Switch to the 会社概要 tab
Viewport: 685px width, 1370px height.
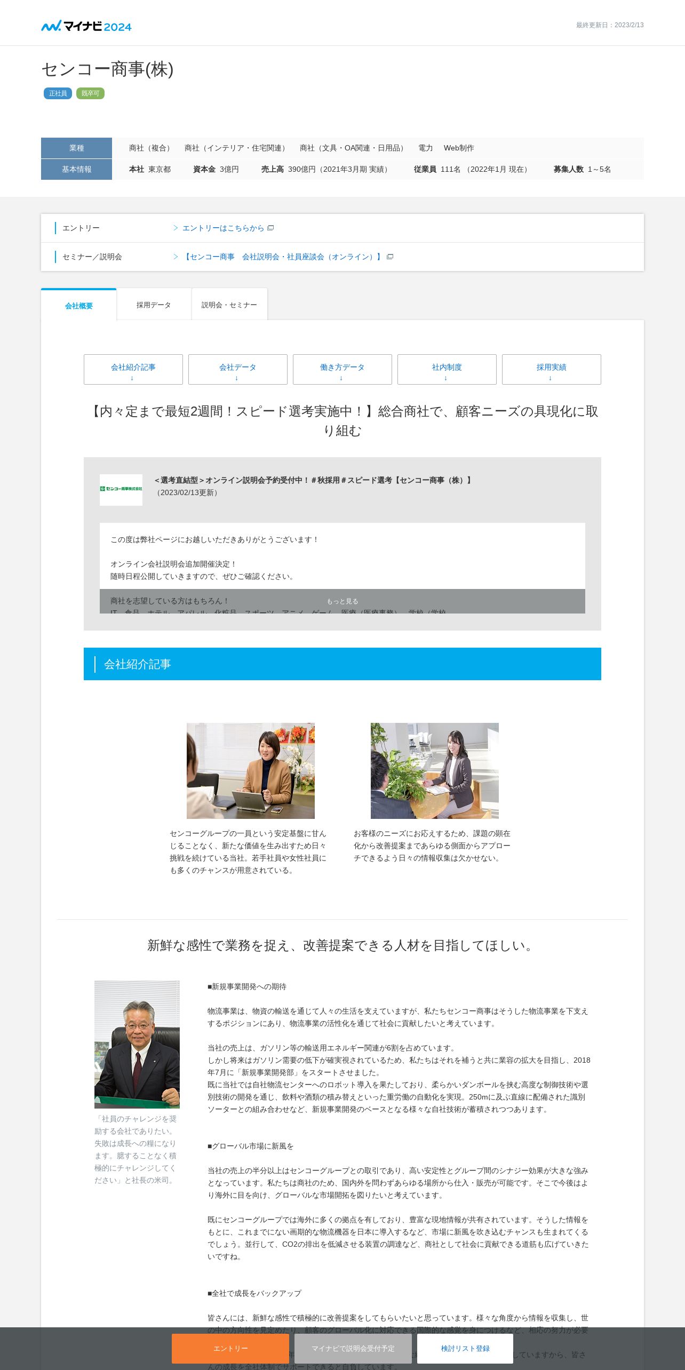79,305
